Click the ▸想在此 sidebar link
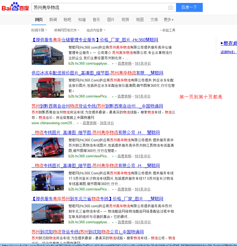Screen dimensions: 237x246 tap(229, 43)
